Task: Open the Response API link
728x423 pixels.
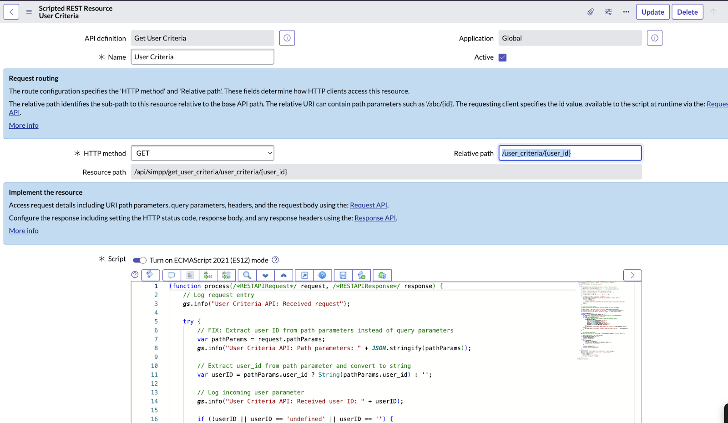Action: tap(375, 218)
